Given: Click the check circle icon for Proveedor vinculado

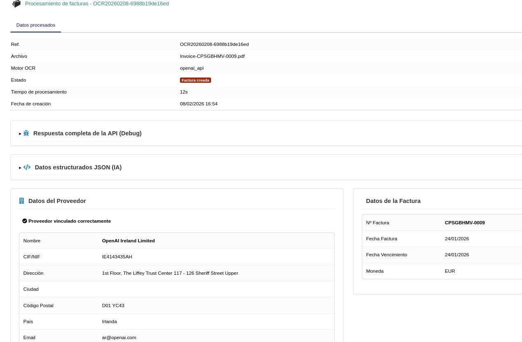Looking at the screenshot, I should [25, 221].
